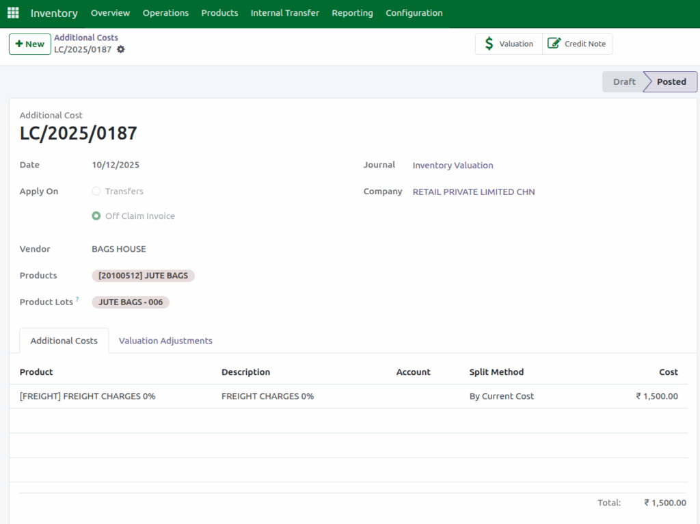Click the help question mark beside Product Lots
The image size is (700, 524).
pyautogui.click(x=77, y=298)
